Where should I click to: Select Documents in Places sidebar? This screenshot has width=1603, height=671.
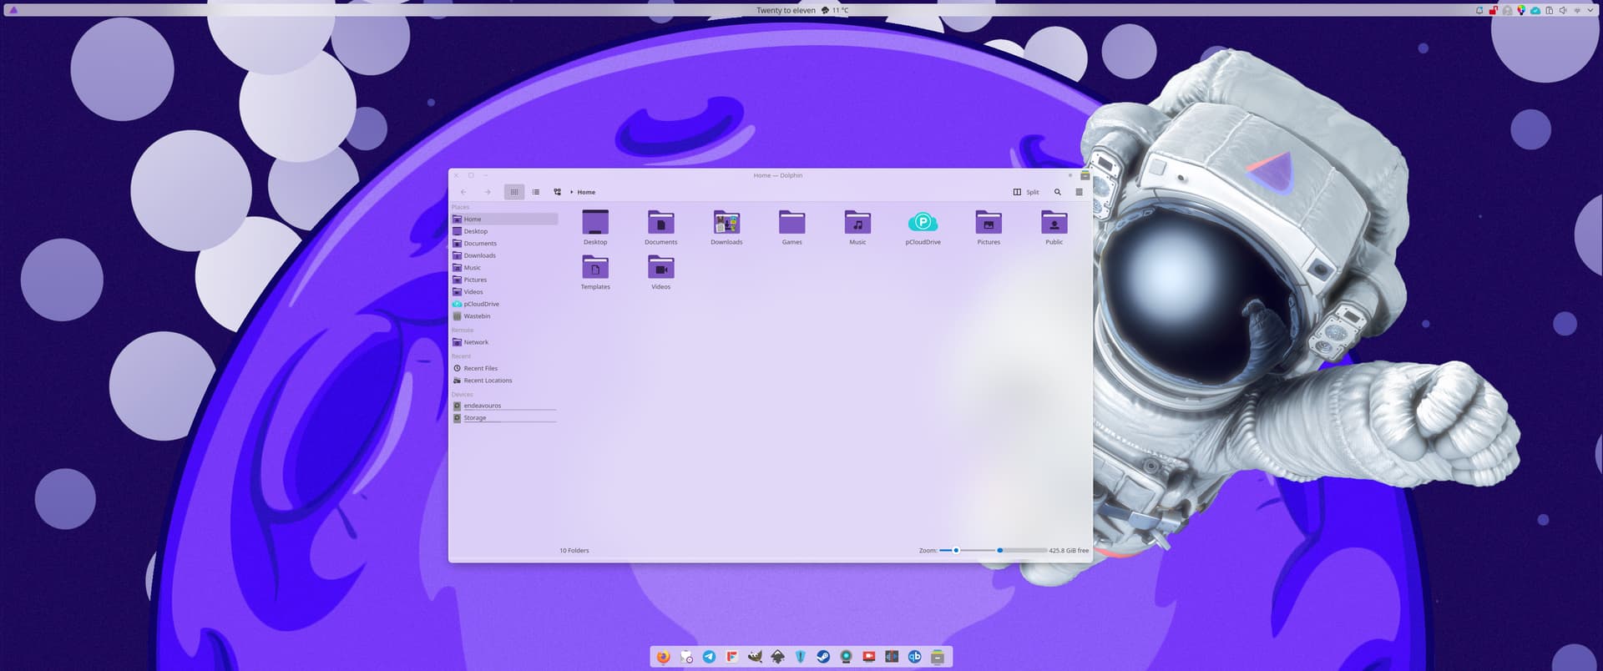click(504, 243)
